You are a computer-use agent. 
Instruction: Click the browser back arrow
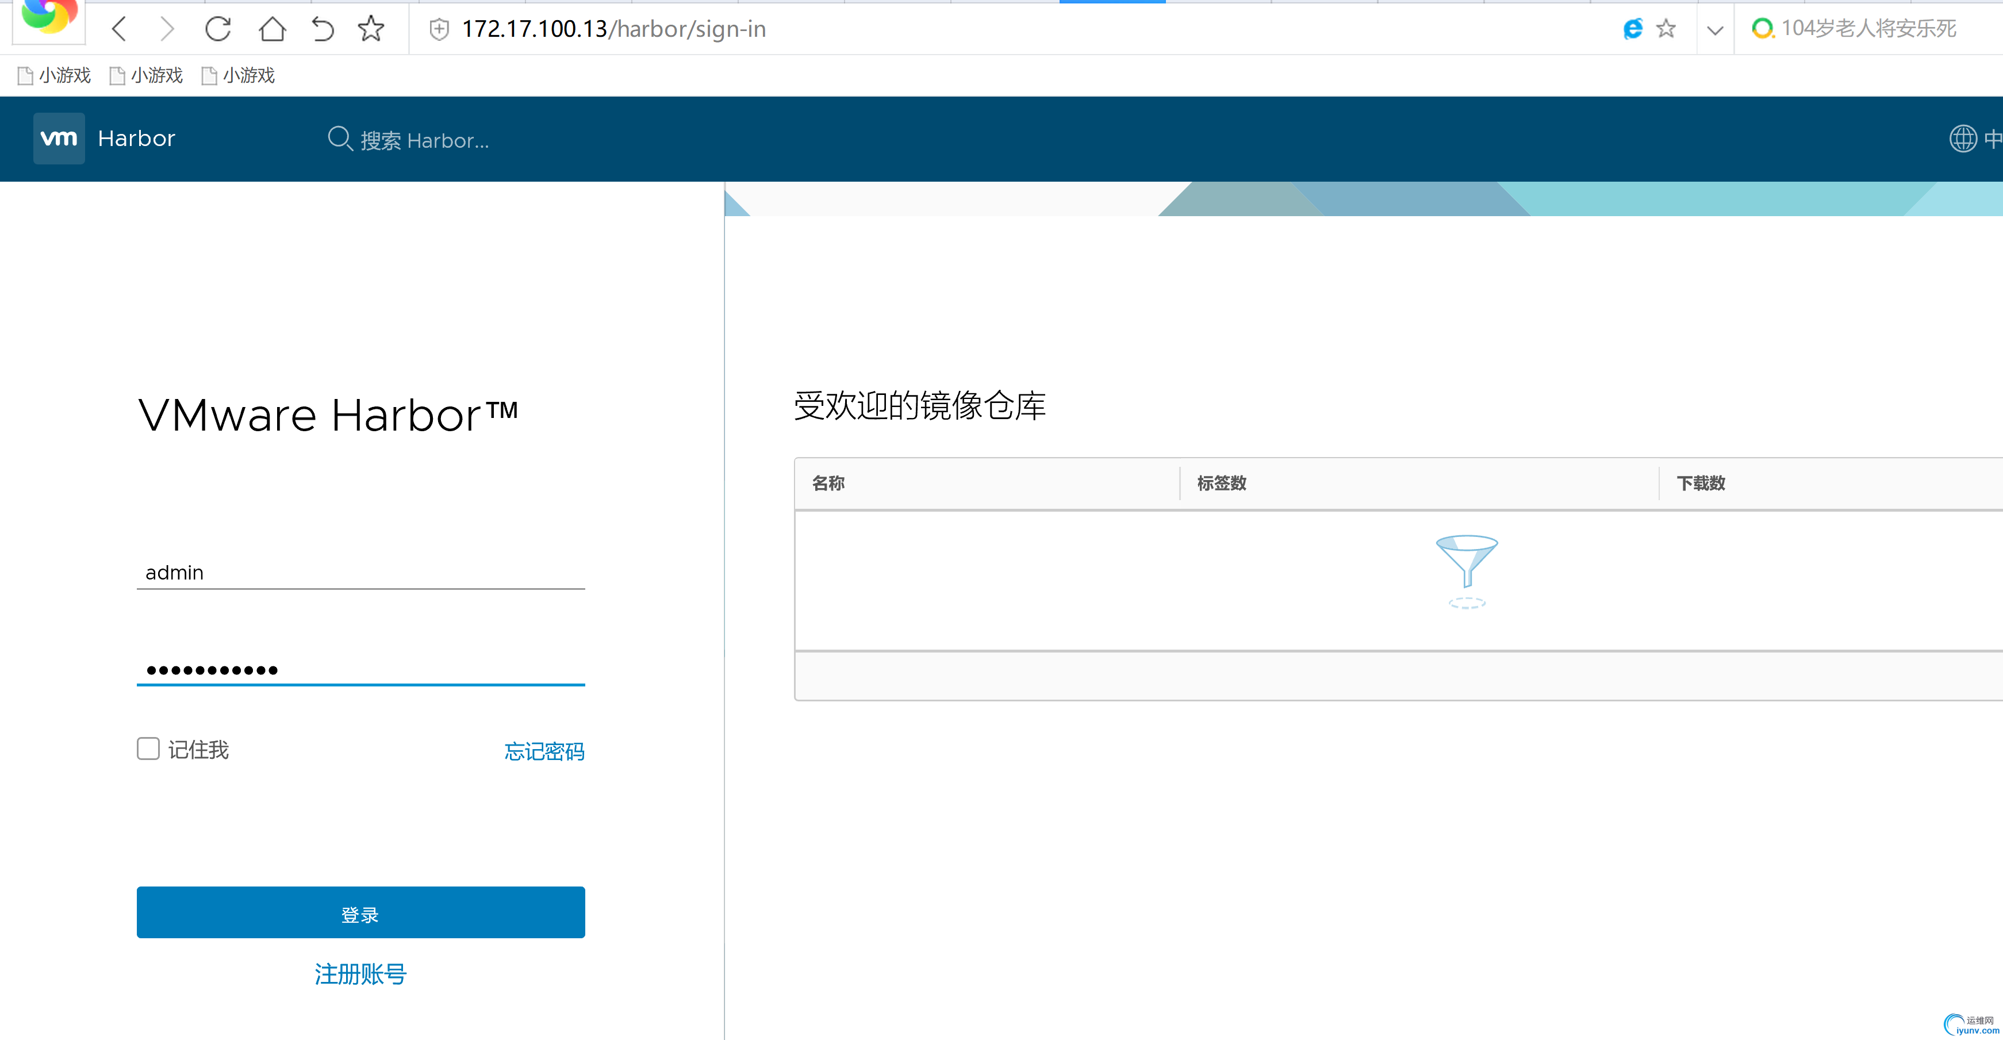tap(119, 29)
